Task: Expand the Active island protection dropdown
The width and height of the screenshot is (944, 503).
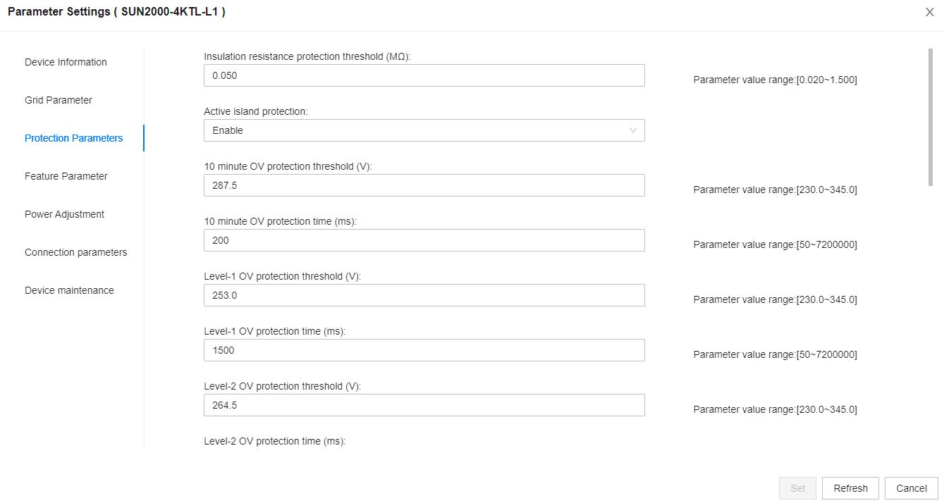Action: tap(424, 130)
